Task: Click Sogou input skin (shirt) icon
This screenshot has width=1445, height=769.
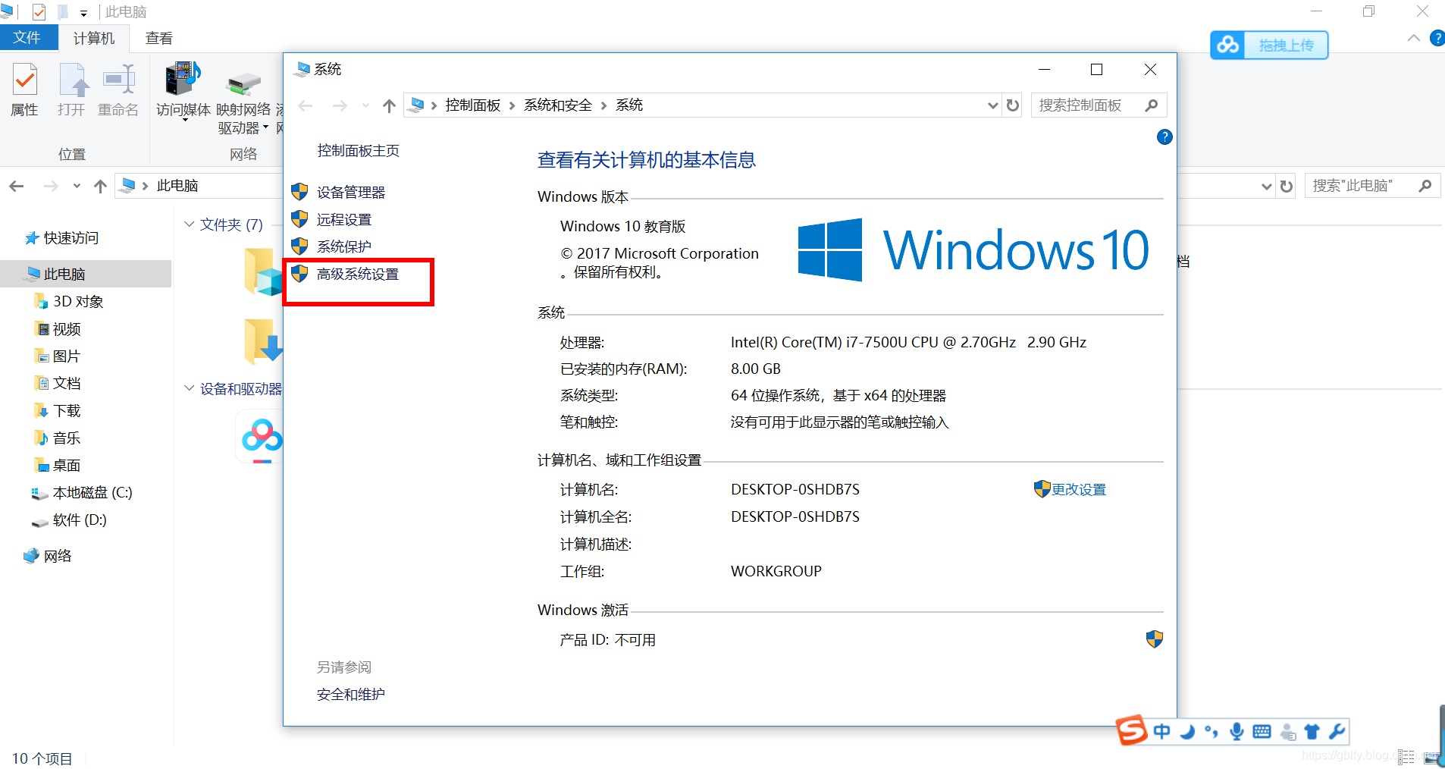Action: [1312, 731]
